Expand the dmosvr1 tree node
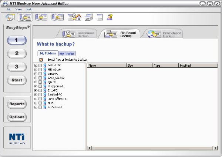 click(x=36, y=74)
